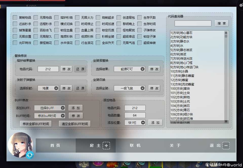Click 还原 in the 发射子弹替换 group
243x168 pixels.
(x=80, y=88)
